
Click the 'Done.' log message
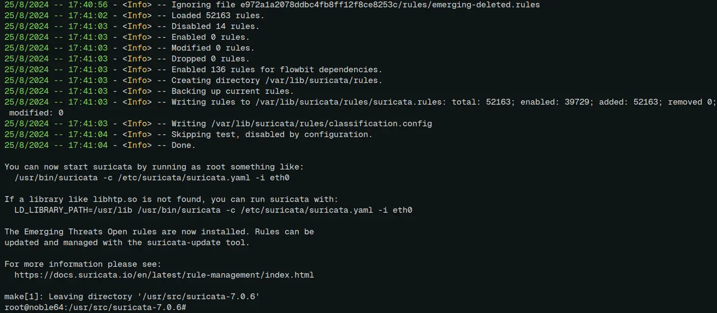pos(183,145)
